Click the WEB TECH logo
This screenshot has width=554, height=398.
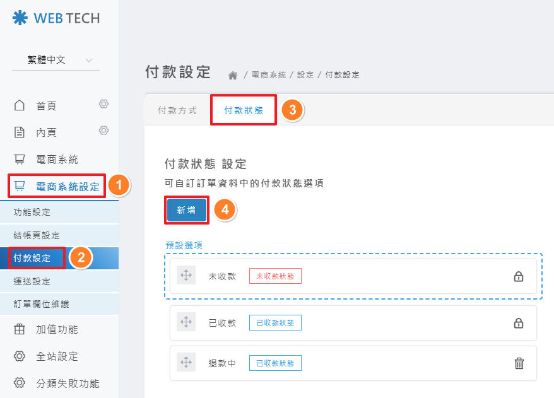tap(56, 18)
